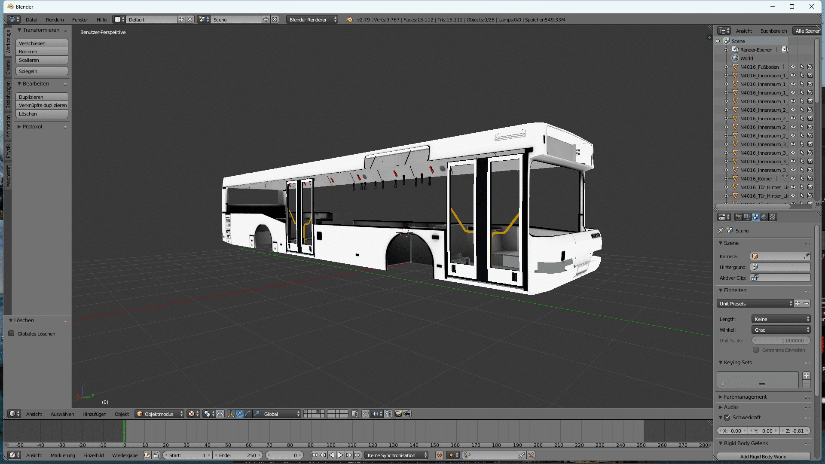Open the Rendern menu
825x464 pixels.
55,19
